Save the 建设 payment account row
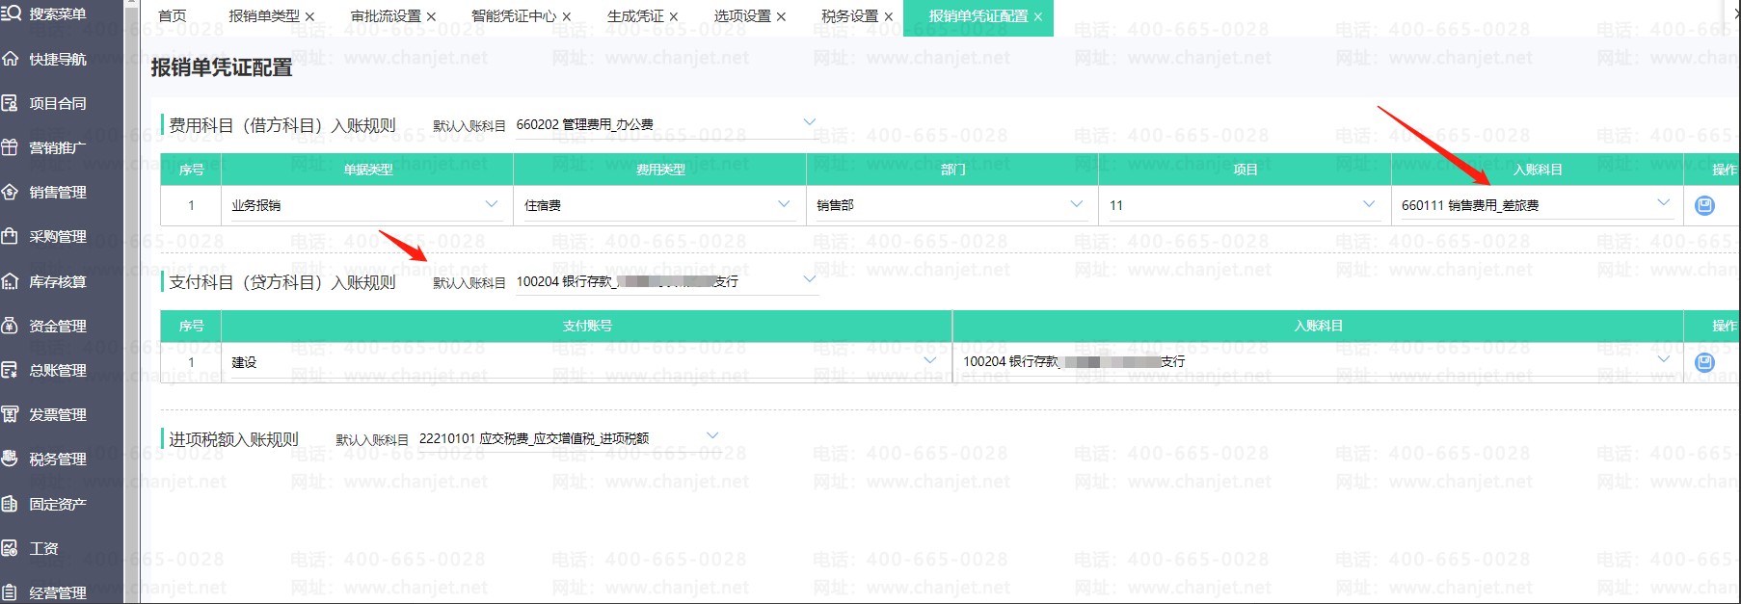 pos(1704,362)
